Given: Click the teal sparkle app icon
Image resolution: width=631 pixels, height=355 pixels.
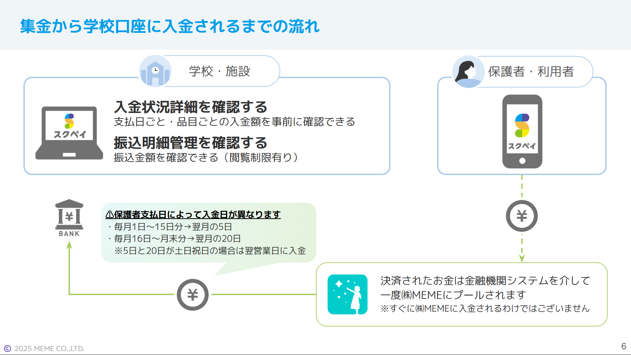Looking at the screenshot, I should point(347,295).
